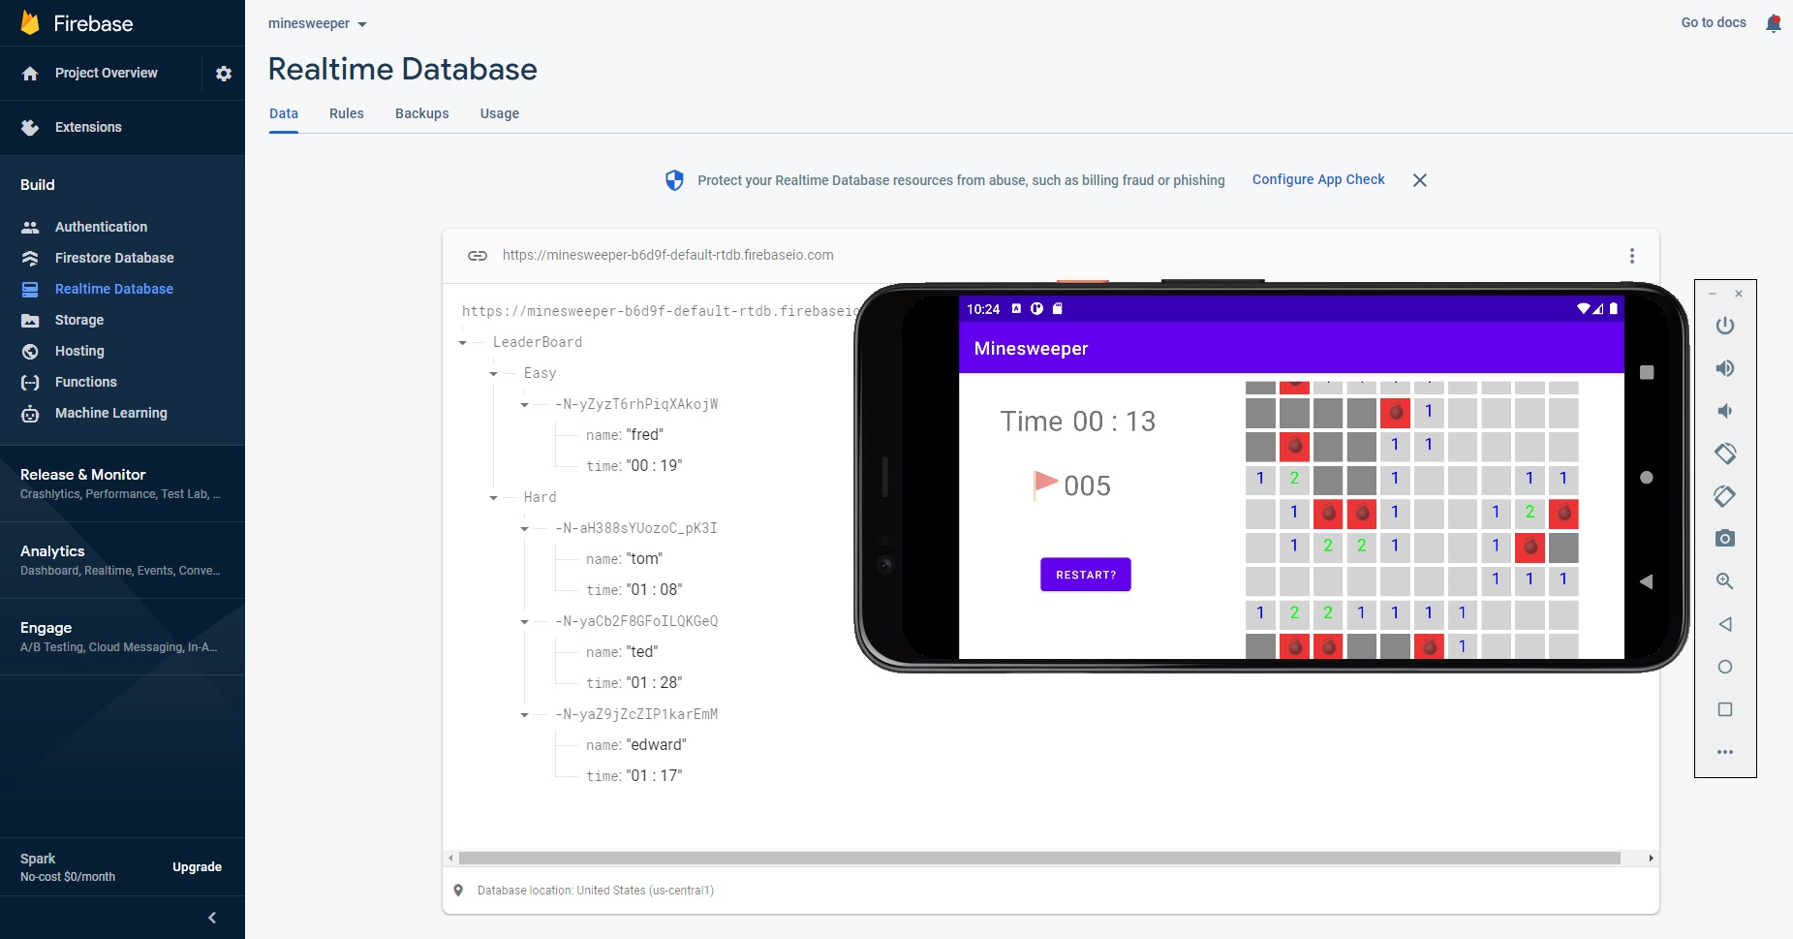Viewport: 1793px width, 939px height.
Task: Switch to the Rules tab
Action: 347,113
